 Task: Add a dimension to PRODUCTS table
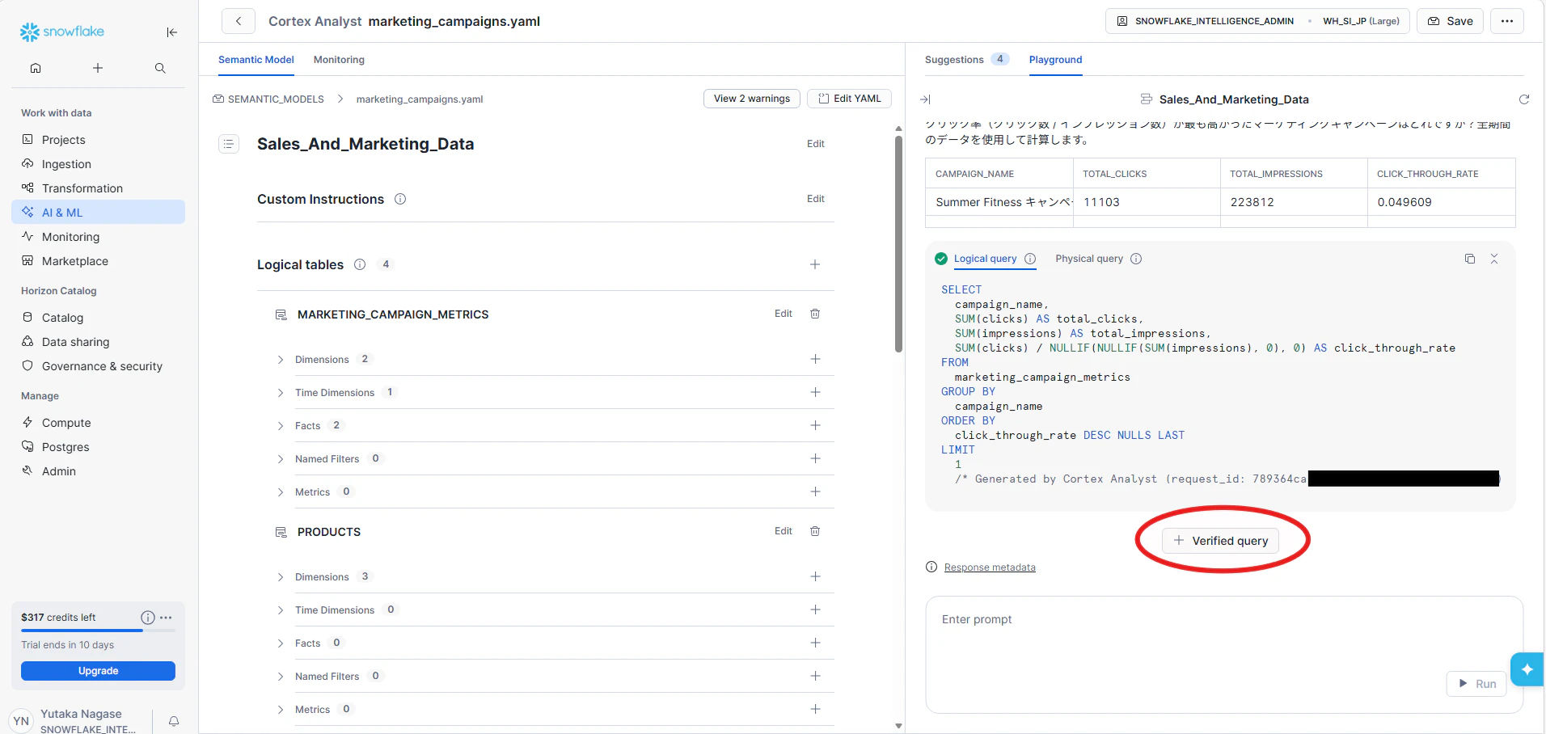pyautogui.click(x=815, y=576)
